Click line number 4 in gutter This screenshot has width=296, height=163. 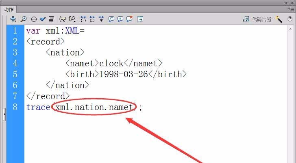[15, 63]
